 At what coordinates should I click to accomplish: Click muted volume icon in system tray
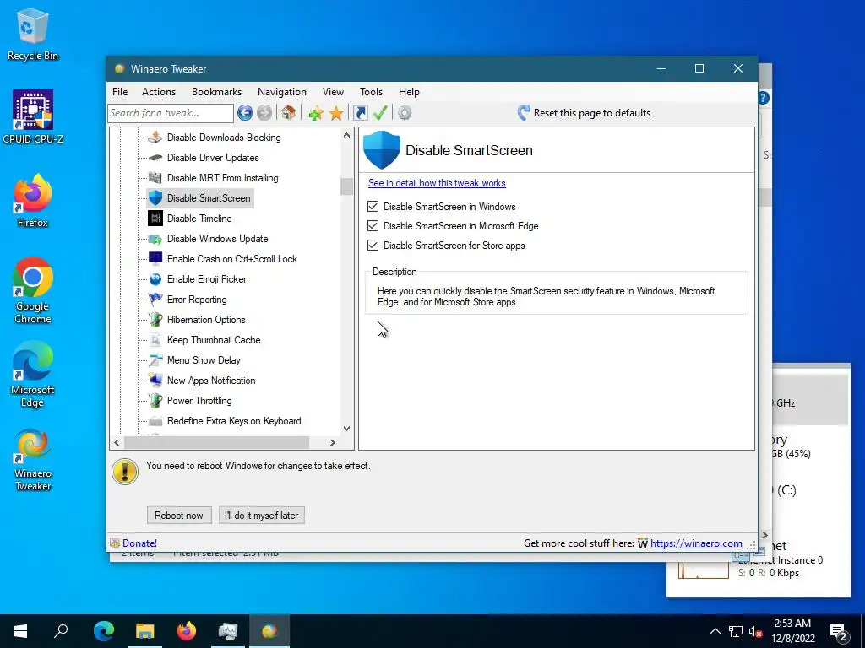coord(756,631)
